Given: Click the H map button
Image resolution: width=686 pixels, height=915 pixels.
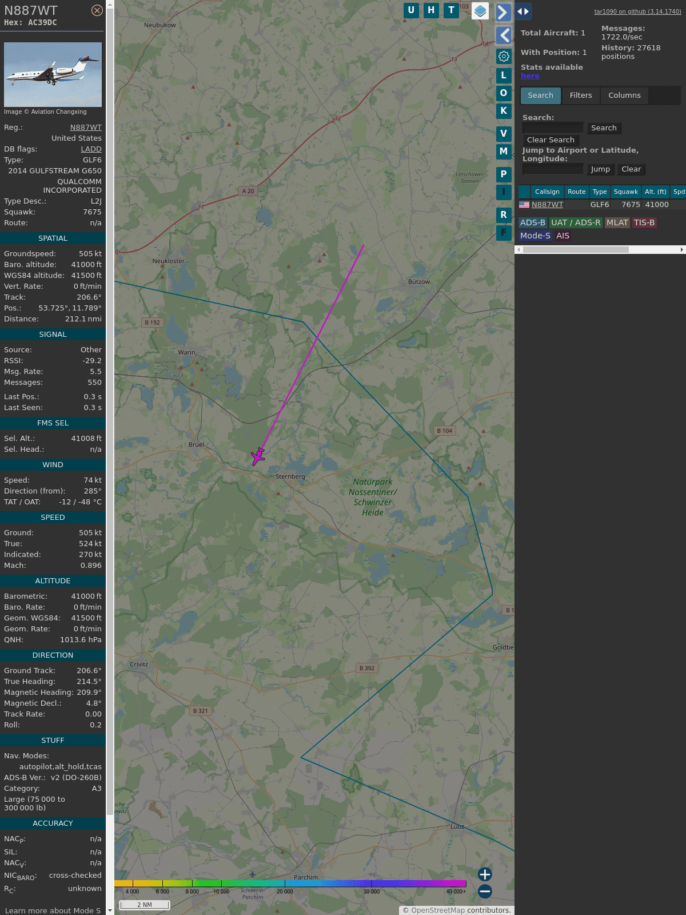Looking at the screenshot, I should click(x=431, y=10).
